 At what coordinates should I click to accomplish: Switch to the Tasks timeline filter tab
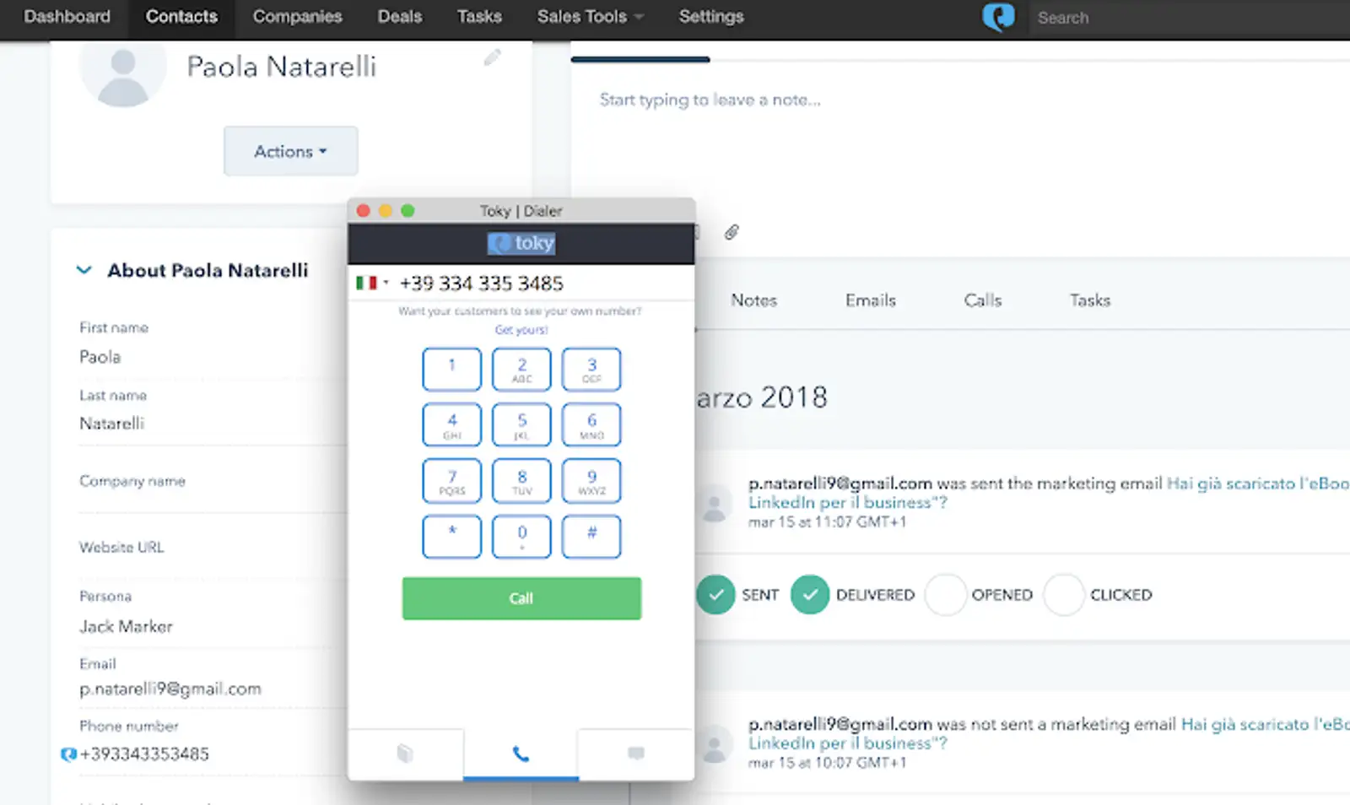click(x=1090, y=300)
